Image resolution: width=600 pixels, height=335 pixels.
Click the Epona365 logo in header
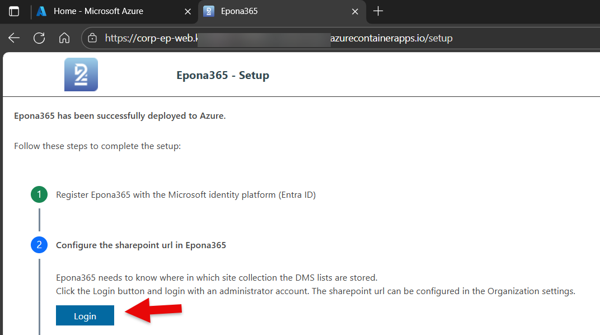point(81,75)
